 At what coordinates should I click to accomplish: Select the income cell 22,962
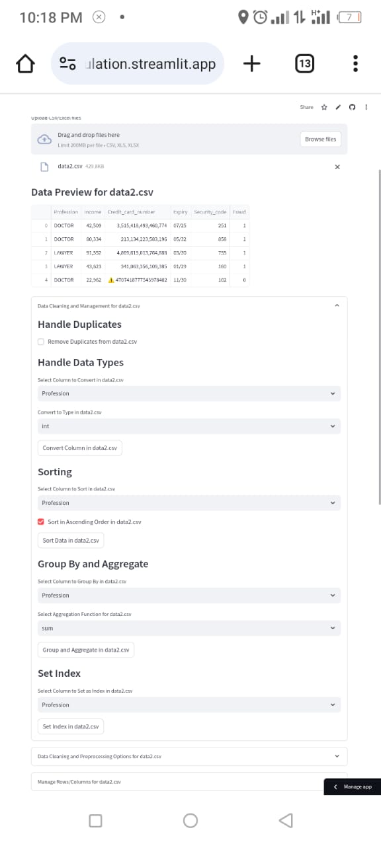tap(93, 280)
